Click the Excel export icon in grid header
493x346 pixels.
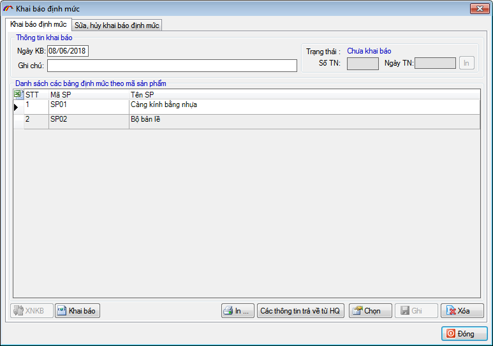point(18,94)
